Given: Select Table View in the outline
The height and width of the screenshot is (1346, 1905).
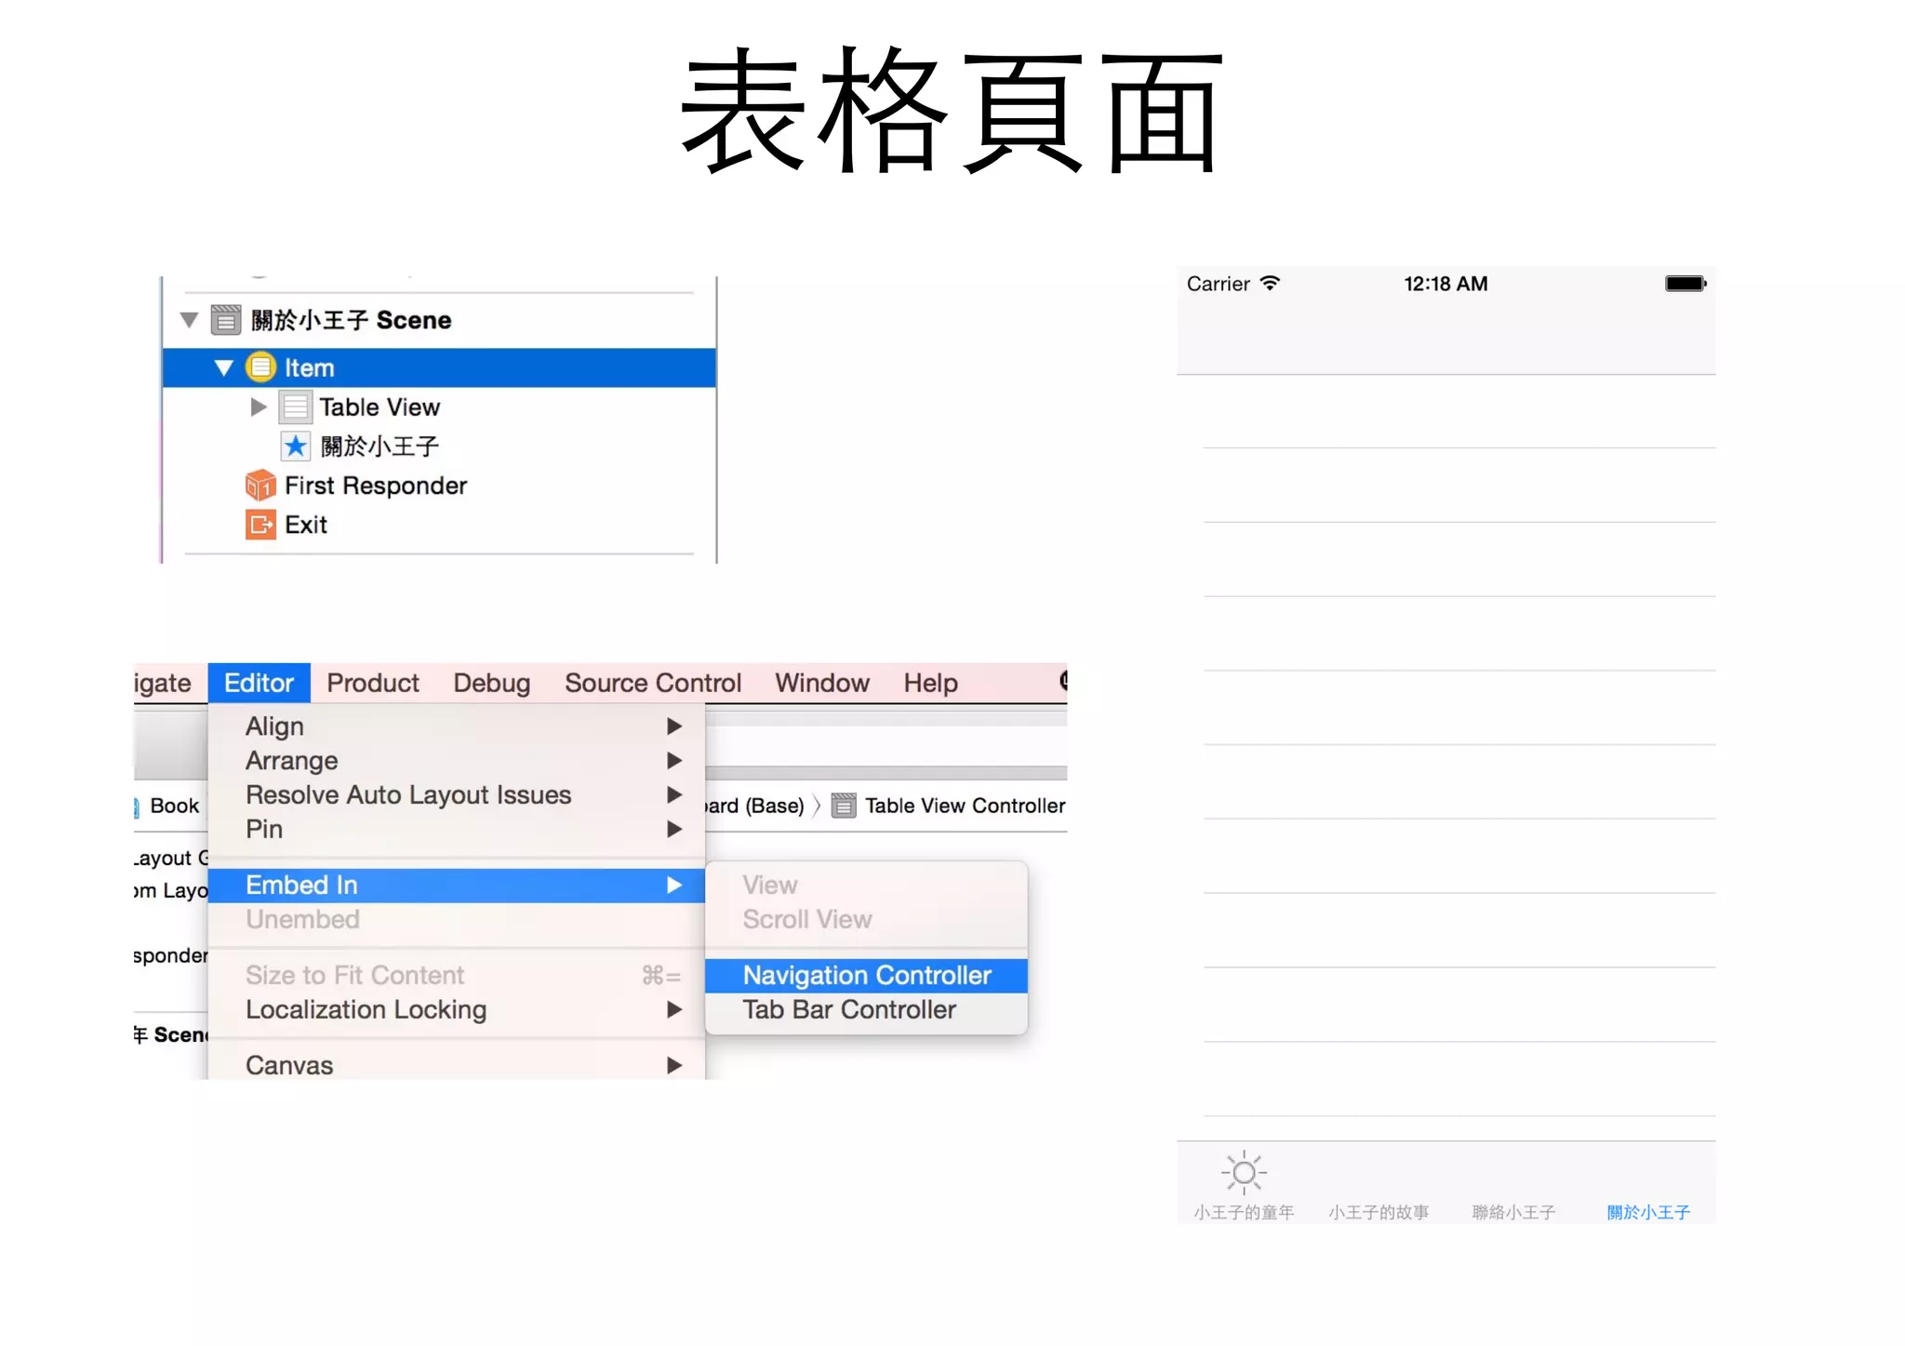Looking at the screenshot, I should [x=380, y=407].
